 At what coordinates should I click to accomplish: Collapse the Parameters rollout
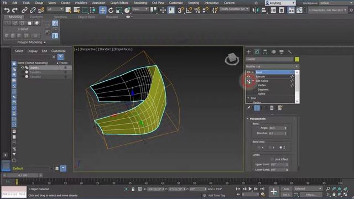pos(248,119)
